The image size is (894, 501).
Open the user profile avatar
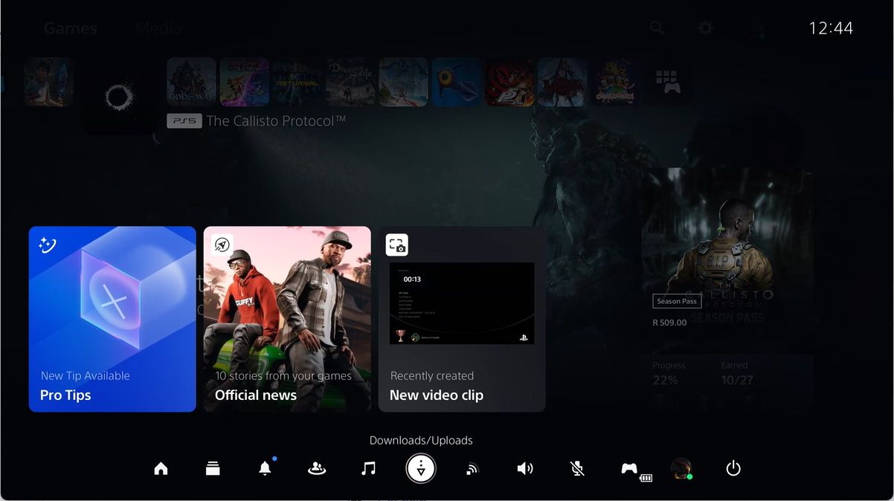click(681, 468)
